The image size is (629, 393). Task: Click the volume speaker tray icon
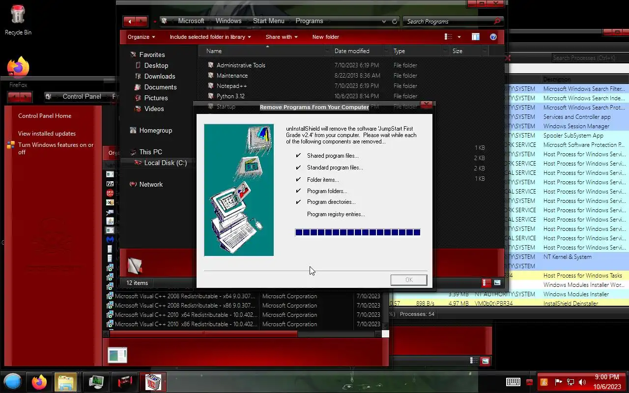pos(582,382)
